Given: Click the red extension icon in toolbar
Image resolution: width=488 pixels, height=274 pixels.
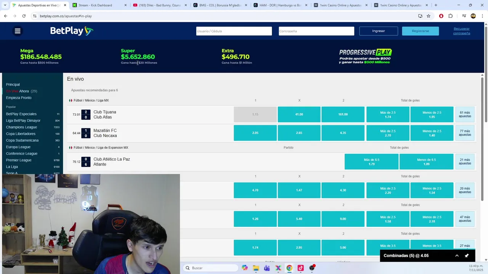Looking at the screenshot, I should tap(441, 16).
